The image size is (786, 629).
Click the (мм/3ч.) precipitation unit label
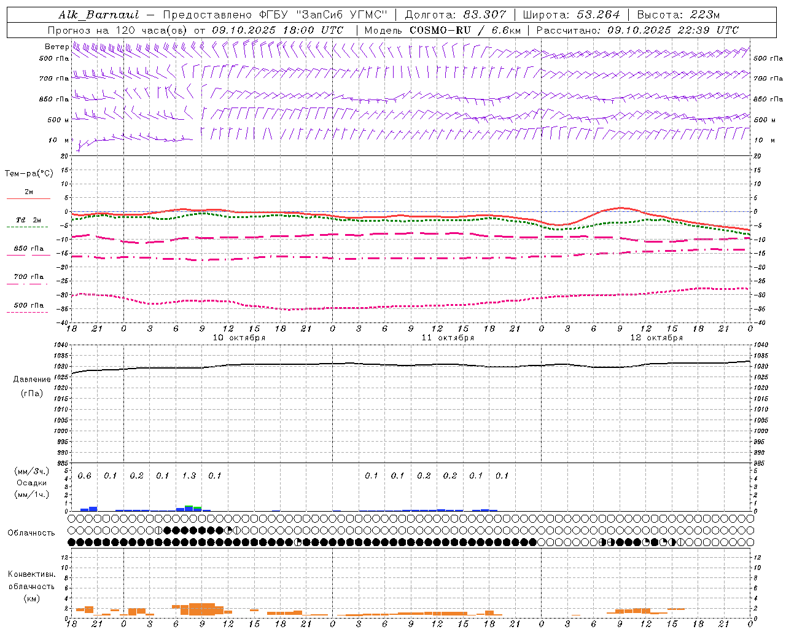click(x=31, y=471)
